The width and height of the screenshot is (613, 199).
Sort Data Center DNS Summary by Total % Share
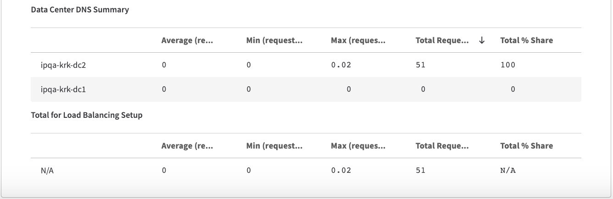[x=526, y=40]
